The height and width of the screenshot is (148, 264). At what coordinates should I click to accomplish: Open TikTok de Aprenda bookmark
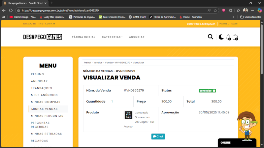click(x=163, y=17)
